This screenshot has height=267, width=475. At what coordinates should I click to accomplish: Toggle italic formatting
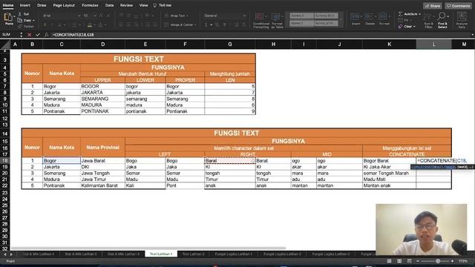pyautogui.click(x=52, y=24)
